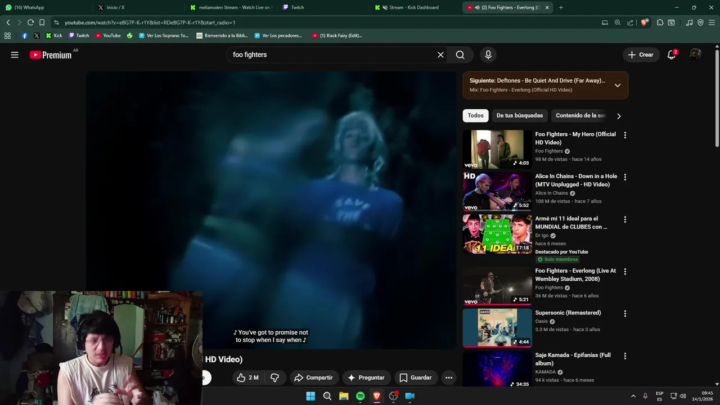Open the taskbar volume speaker icon
Screen dimensions: 720x405
[x=682, y=396]
